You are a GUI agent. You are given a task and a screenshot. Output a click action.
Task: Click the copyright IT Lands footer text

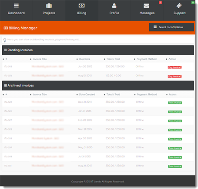pyautogui.click(x=97, y=182)
